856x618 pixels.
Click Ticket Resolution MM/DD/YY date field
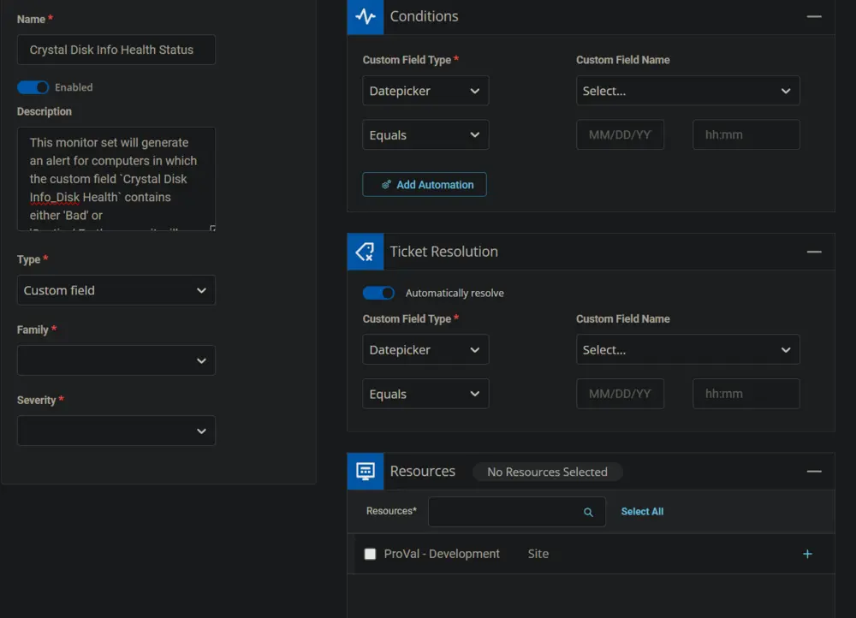click(620, 394)
